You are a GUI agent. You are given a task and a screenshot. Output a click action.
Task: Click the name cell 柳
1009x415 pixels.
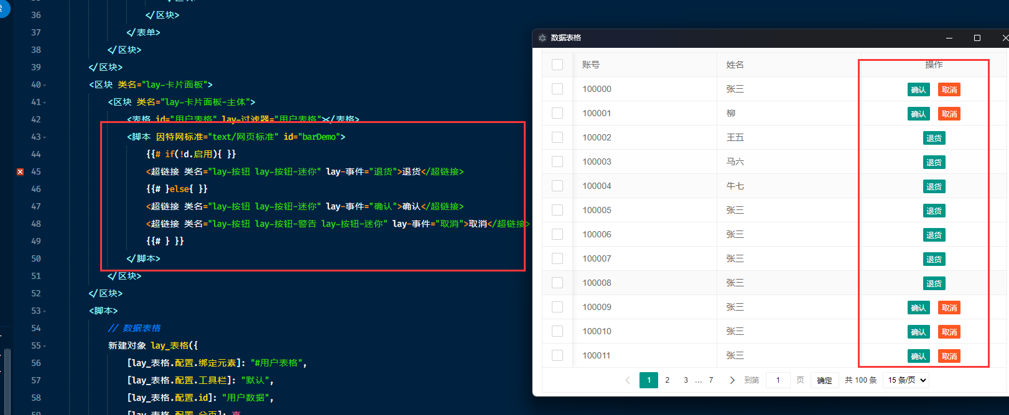pyautogui.click(x=731, y=113)
